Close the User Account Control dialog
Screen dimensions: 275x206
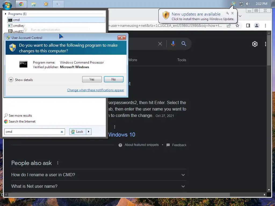click(x=122, y=38)
